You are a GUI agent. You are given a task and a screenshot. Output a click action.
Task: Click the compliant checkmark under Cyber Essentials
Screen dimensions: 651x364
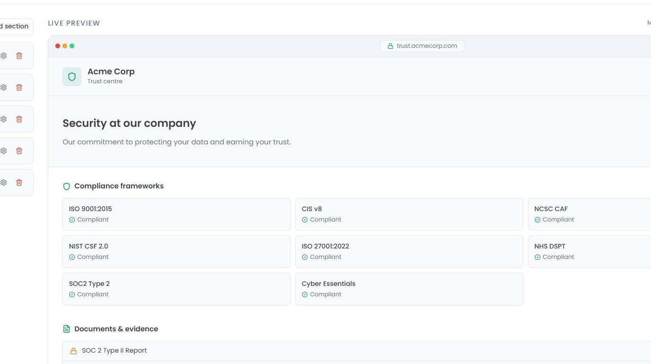click(305, 295)
